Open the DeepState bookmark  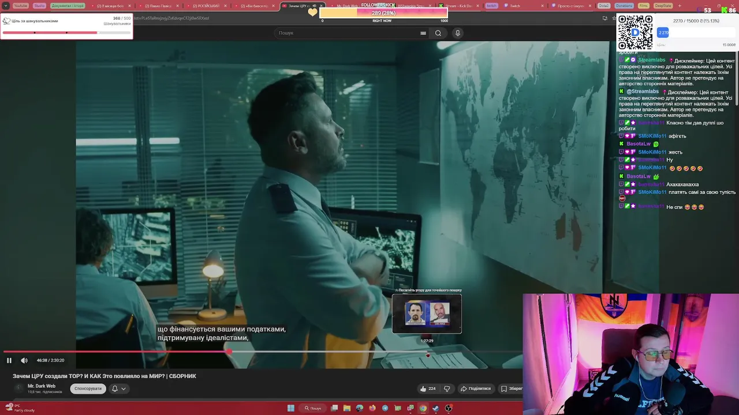(x=663, y=6)
